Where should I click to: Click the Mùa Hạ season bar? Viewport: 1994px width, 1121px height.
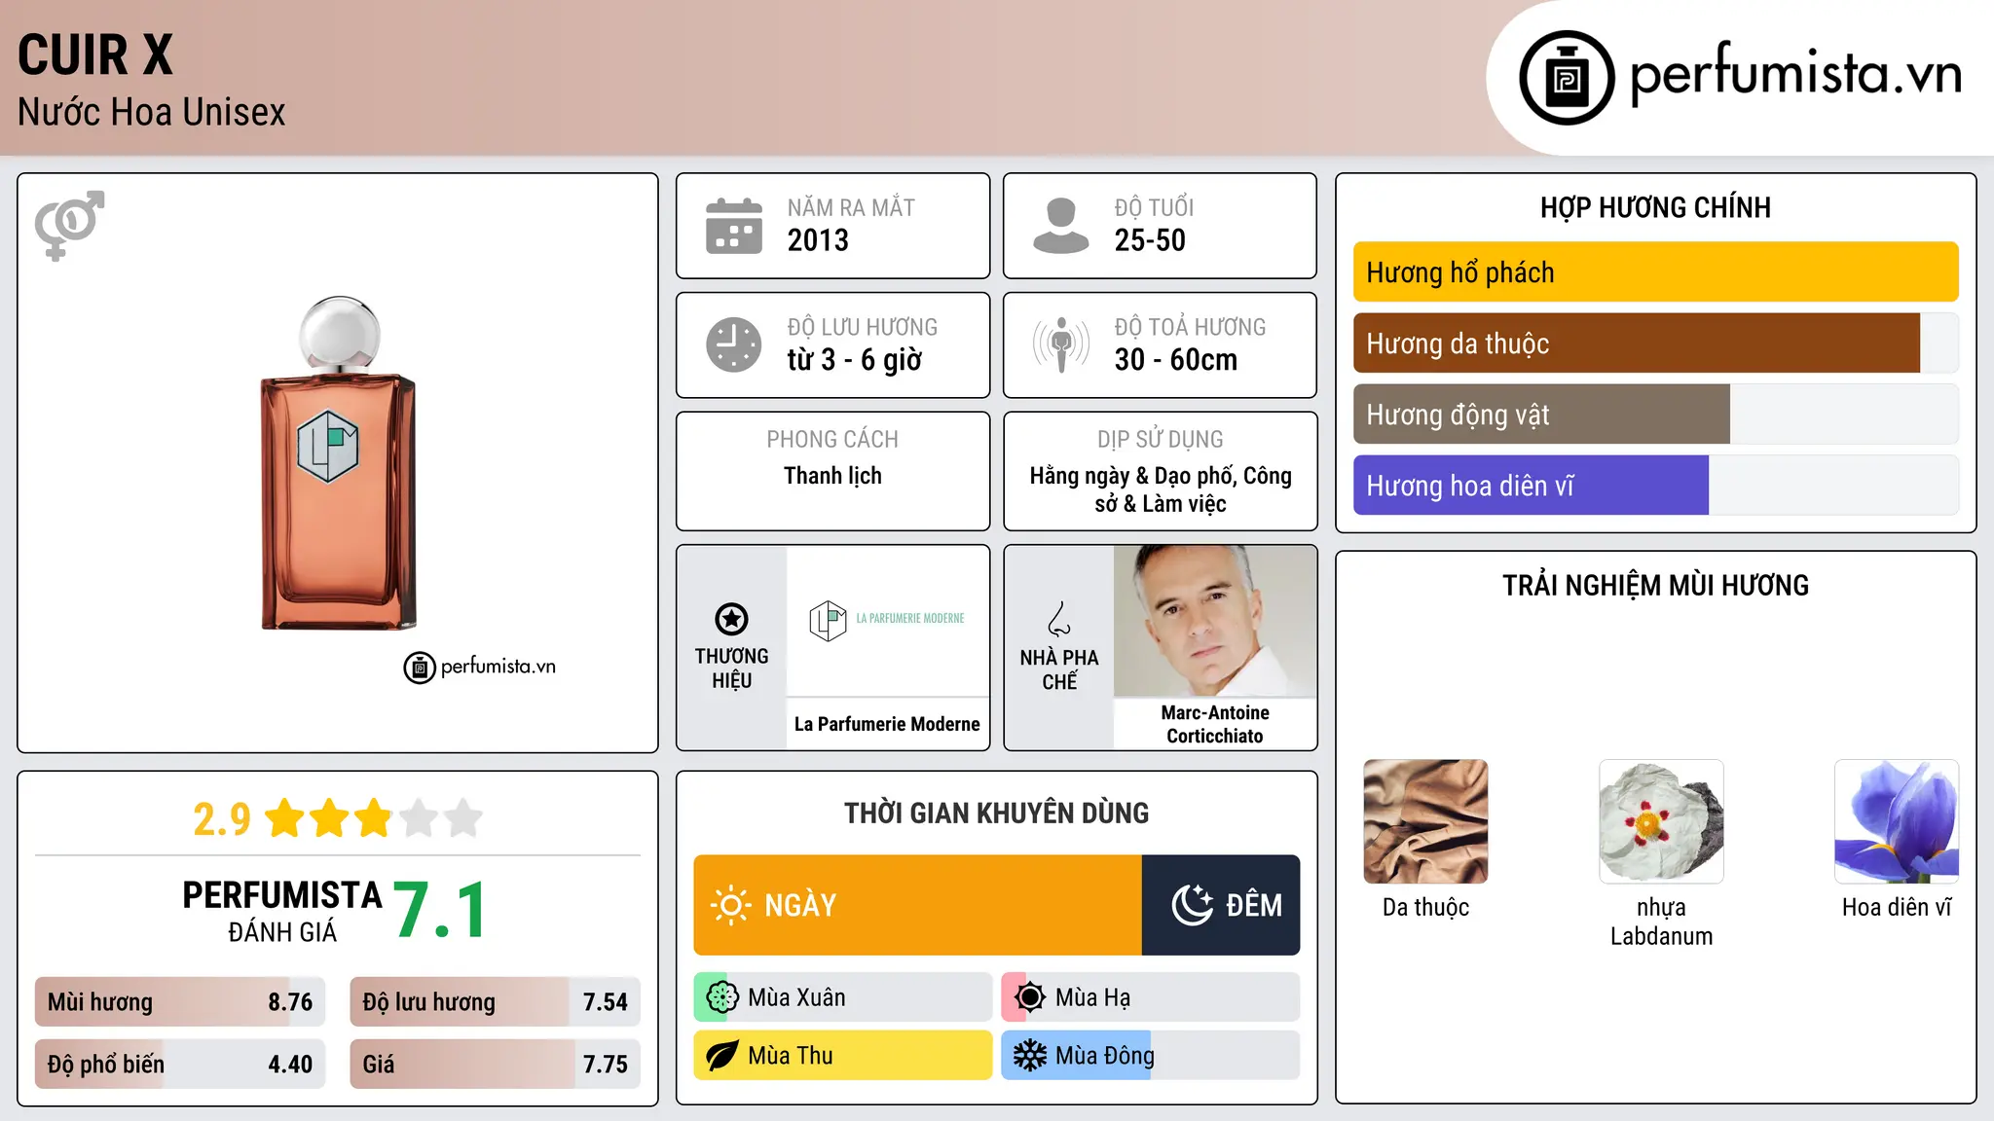click(1151, 997)
